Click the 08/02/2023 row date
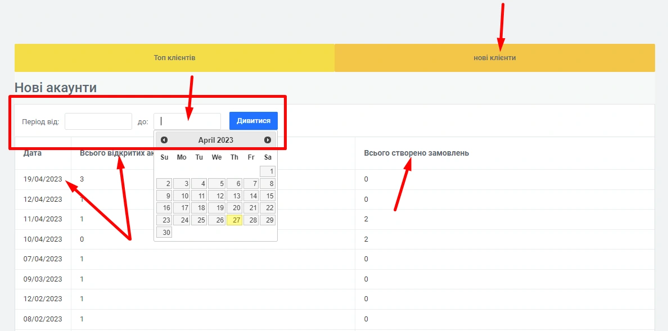The height and width of the screenshot is (331, 668). click(43, 319)
